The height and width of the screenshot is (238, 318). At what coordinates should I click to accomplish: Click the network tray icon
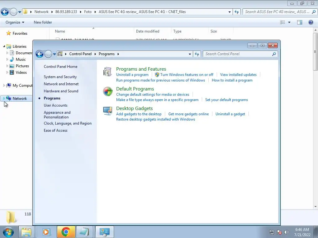pos(271,232)
